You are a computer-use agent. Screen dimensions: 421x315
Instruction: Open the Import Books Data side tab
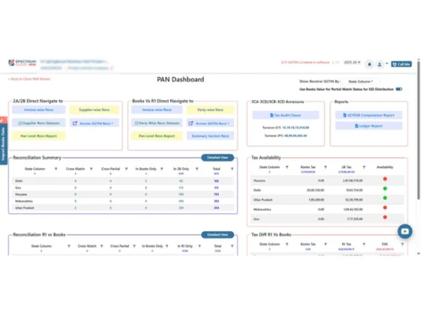pyautogui.click(x=3, y=144)
